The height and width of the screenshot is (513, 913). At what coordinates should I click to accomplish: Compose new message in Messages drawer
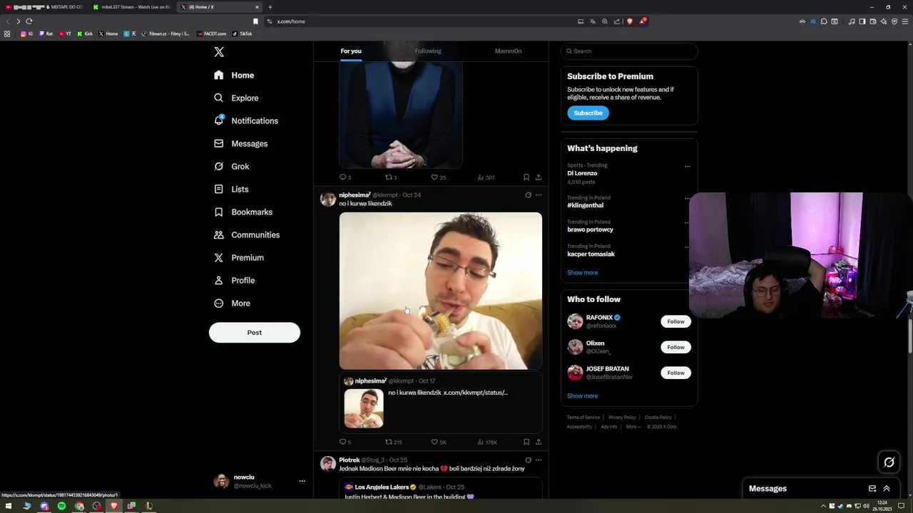tap(872, 489)
